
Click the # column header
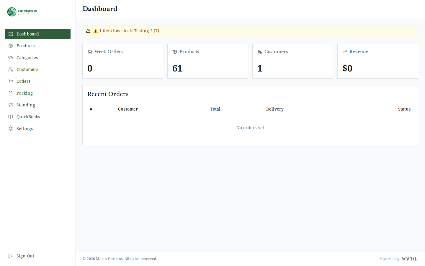coord(91,109)
